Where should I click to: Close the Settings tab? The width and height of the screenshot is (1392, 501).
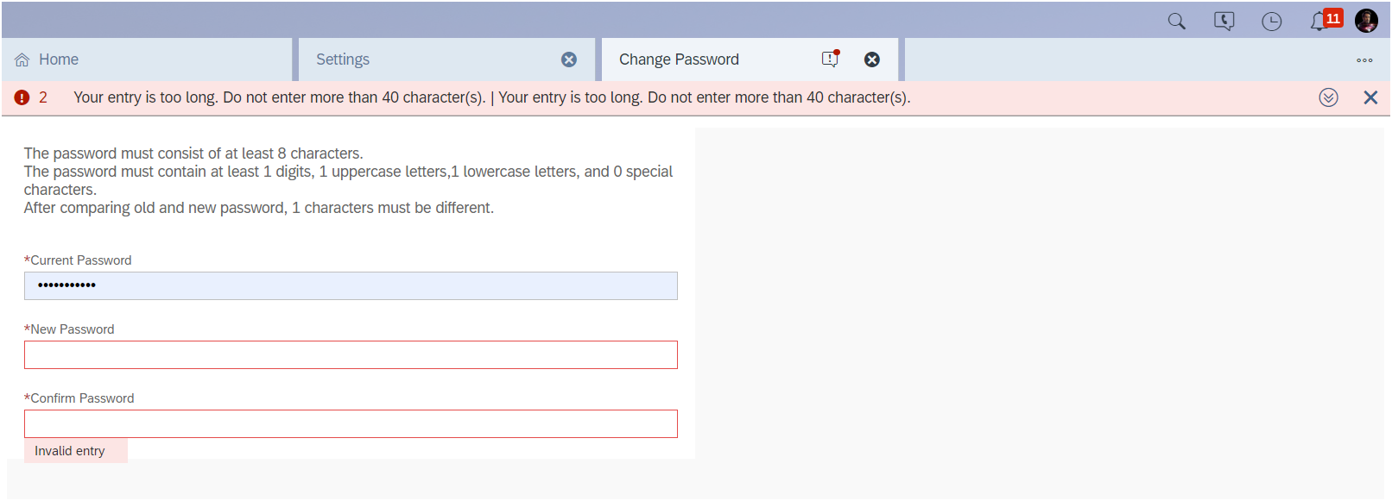(x=569, y=59)
